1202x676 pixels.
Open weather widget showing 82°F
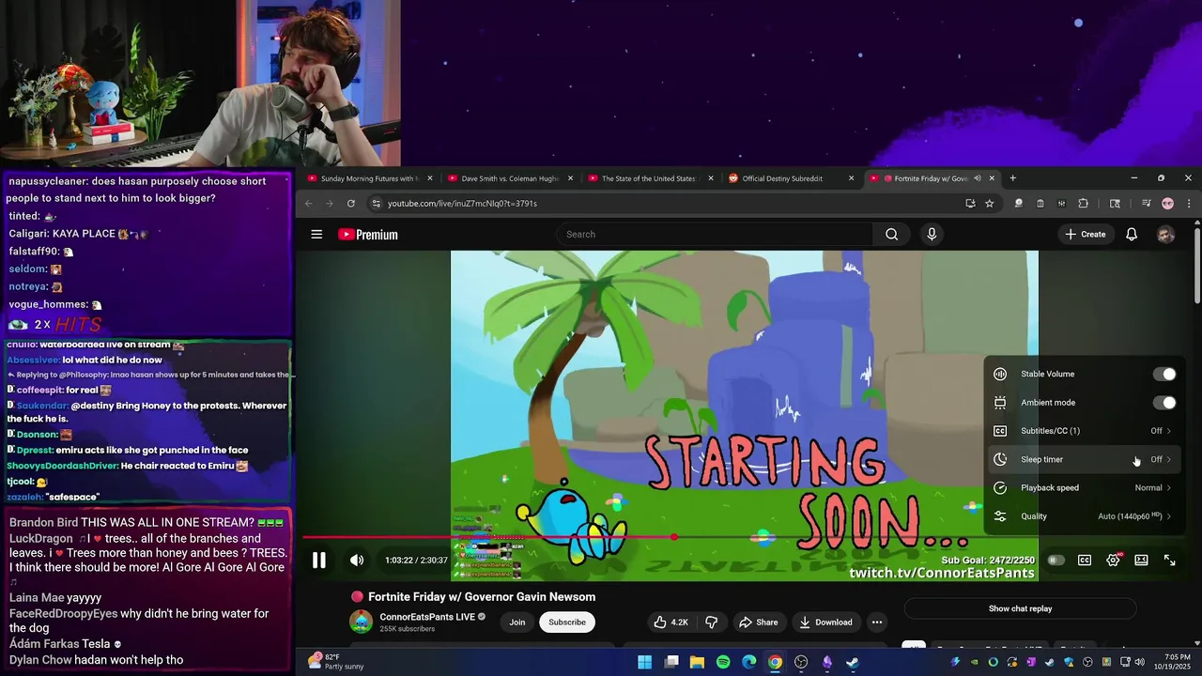pyautogui.click(x=338, y=662)
